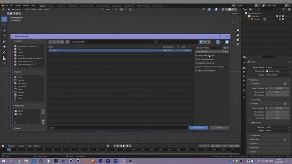
Task: Open Device dropdown showing GPU Compute
Action: click(278, 75)
